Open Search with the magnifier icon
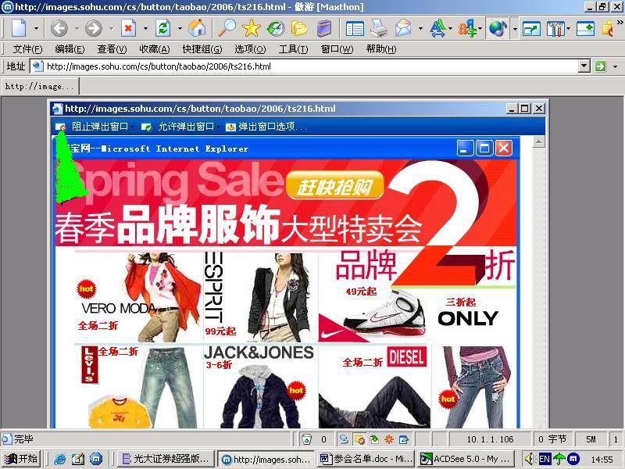 227,28
